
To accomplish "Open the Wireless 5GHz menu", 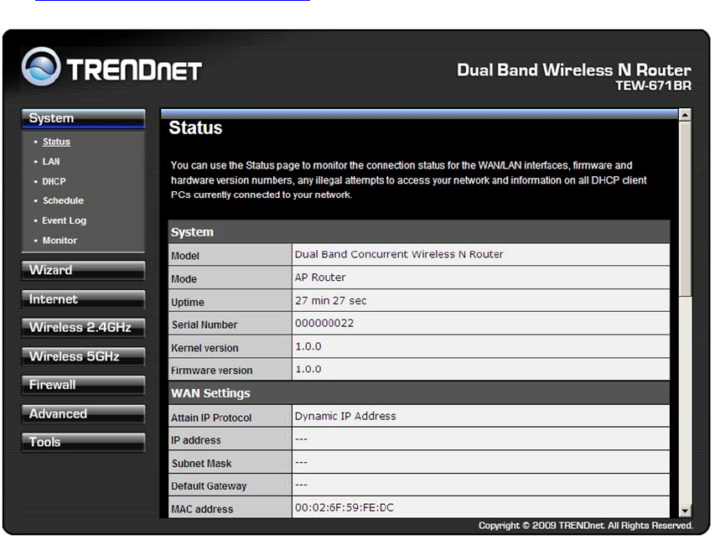I will pyautogui.click(x=84, y=356).
